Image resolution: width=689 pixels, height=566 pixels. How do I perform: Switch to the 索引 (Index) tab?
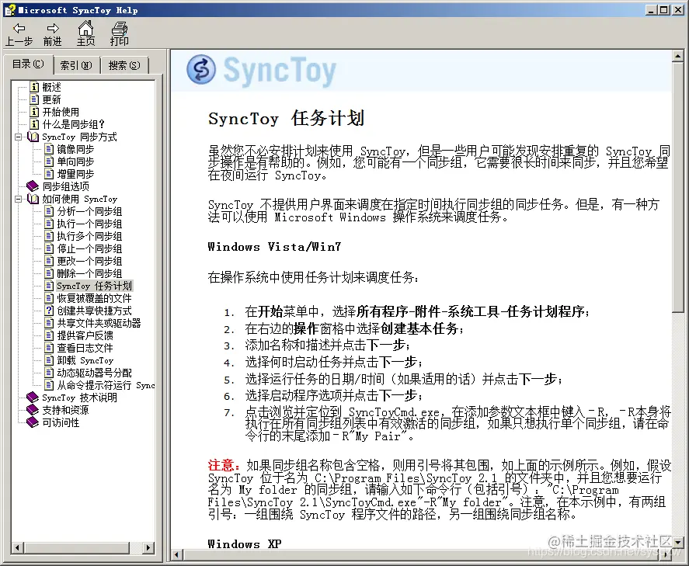coord(76,65)
